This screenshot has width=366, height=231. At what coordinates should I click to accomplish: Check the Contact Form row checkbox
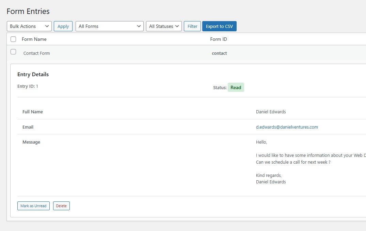(x=13, y=52)
